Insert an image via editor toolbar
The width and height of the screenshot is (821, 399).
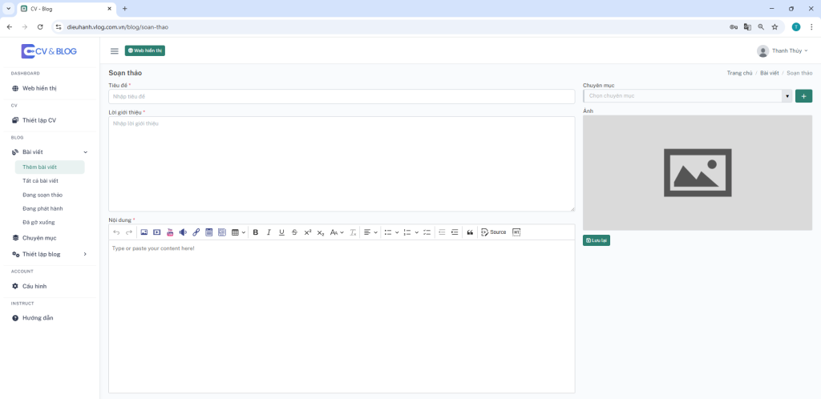(x=144, y=232)
